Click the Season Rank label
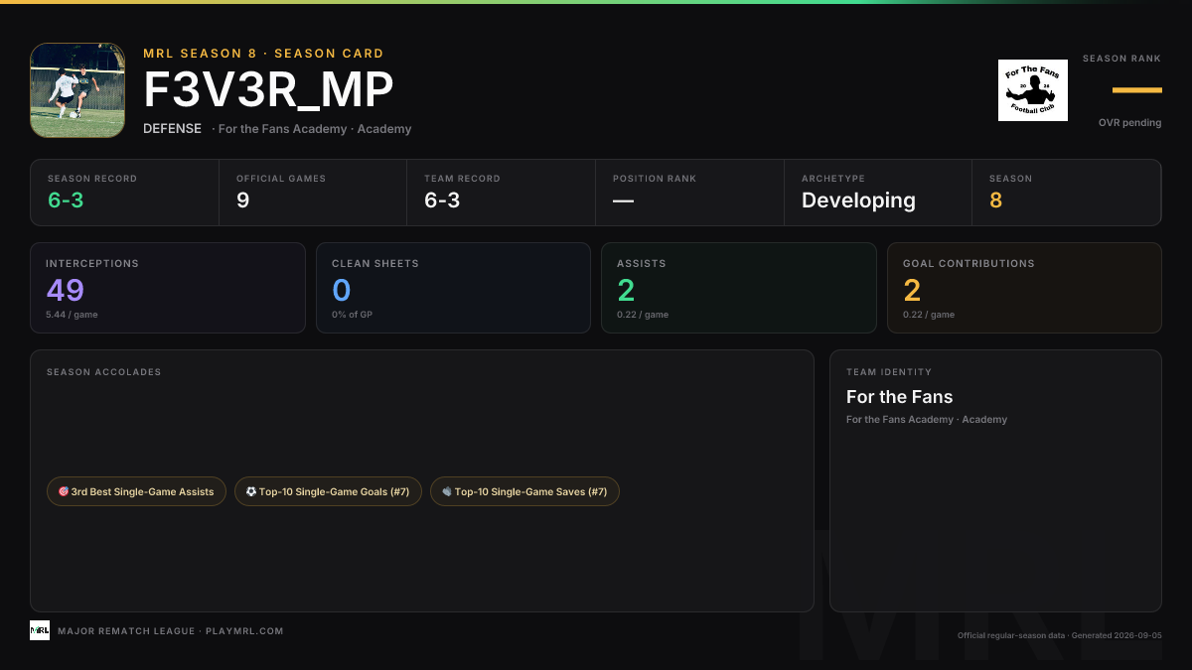Image resolution: width=1192 pixels, height=670 pixels. point(1121,59)
